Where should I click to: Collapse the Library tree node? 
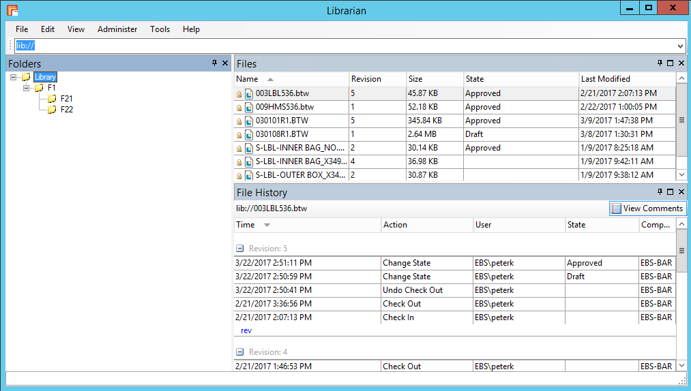[13, 77]
